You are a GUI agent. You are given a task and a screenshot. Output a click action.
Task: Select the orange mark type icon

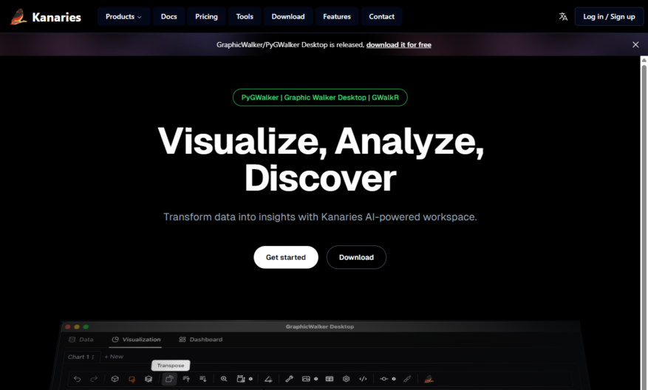tap(132, 379)
